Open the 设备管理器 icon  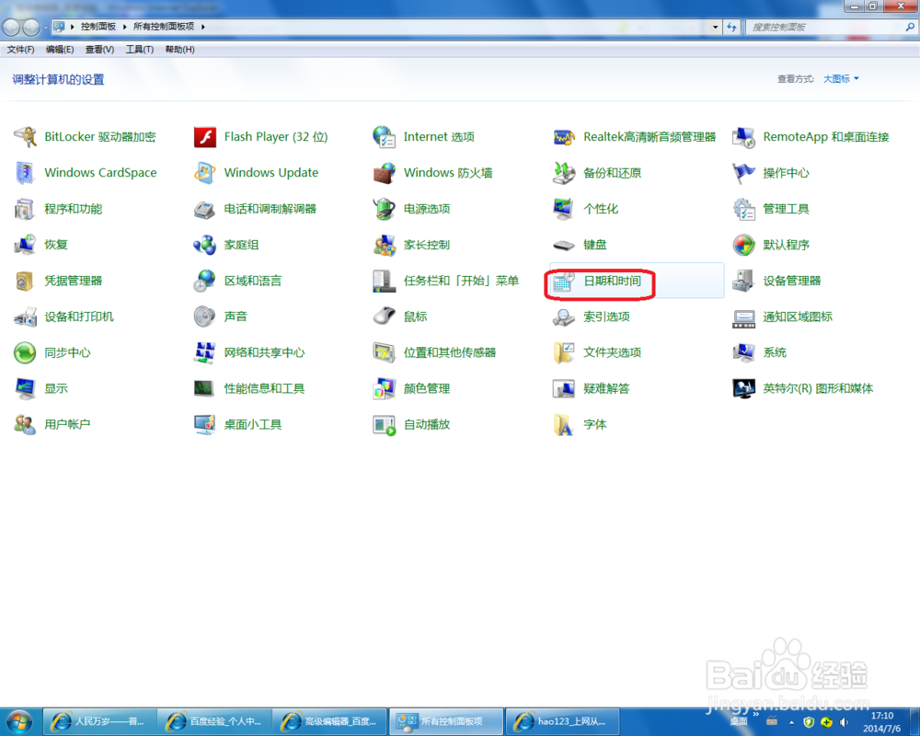[743, 281]
